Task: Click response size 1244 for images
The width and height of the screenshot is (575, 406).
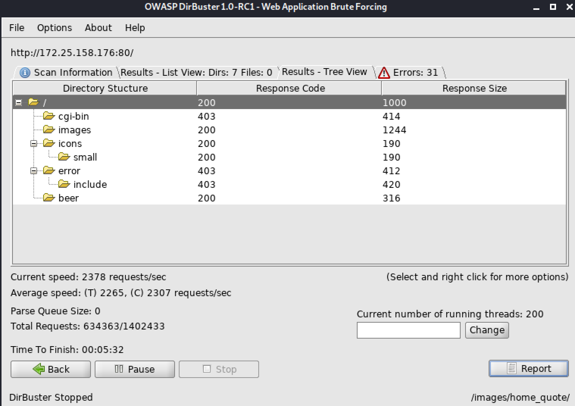Action: 394,130
